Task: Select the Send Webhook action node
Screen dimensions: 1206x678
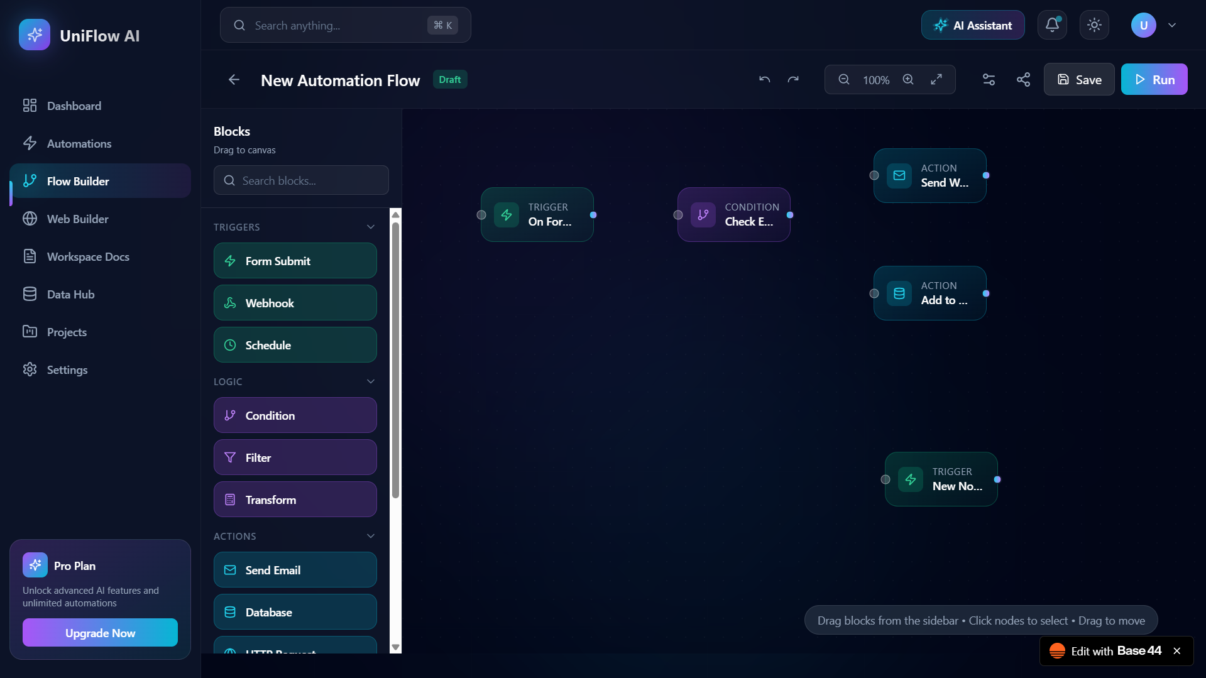Action: (x=929, y=176)
